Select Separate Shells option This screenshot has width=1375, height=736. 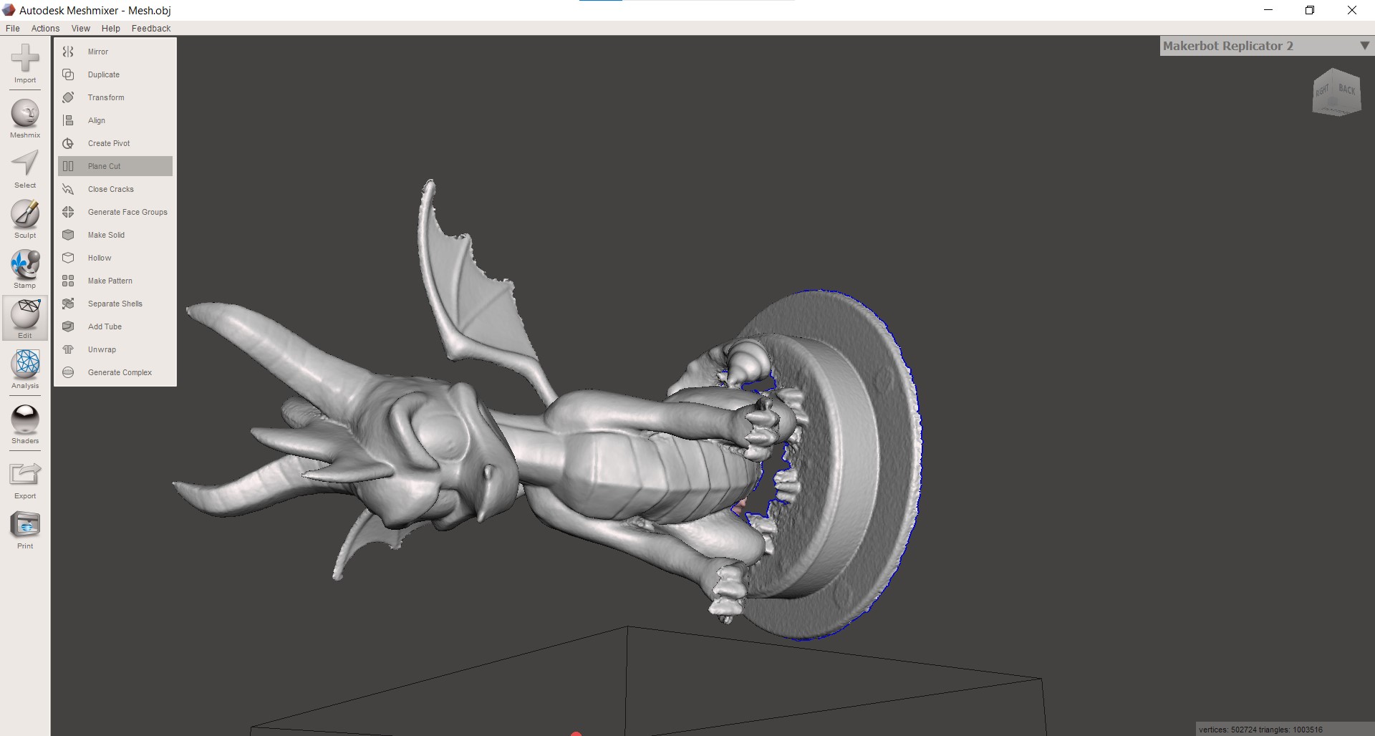click(115, 304)
